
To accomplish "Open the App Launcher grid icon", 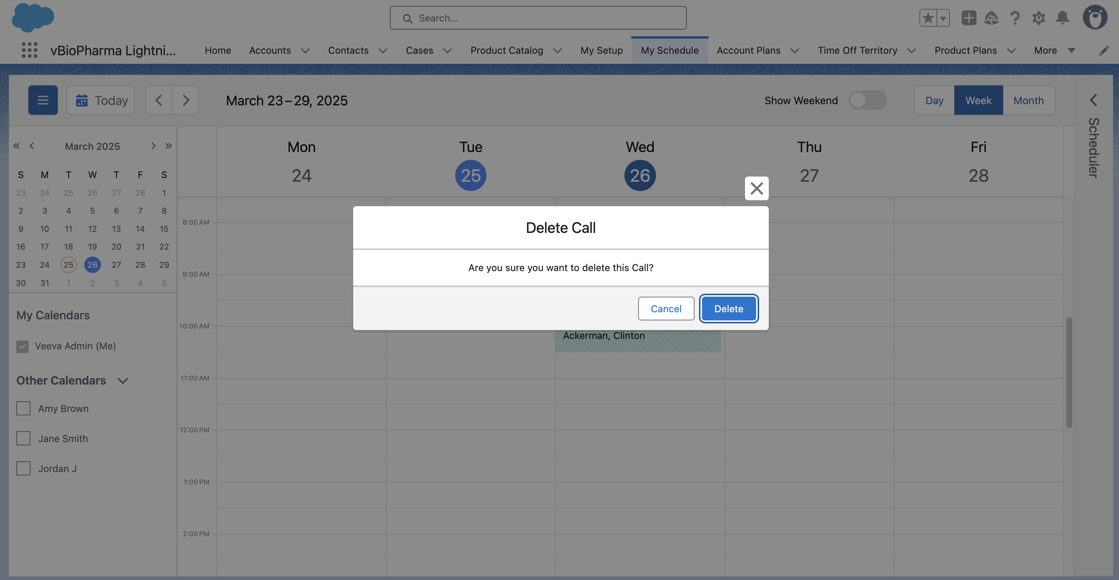I will tap(30, 50).
